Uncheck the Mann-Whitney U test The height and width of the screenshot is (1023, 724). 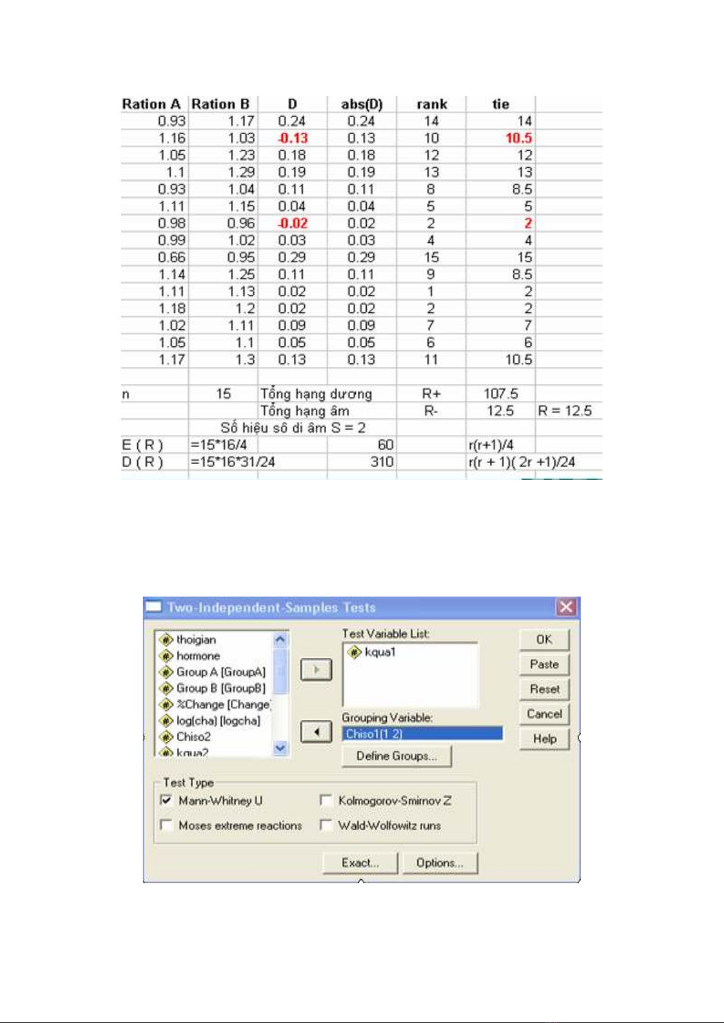(166, 801)
